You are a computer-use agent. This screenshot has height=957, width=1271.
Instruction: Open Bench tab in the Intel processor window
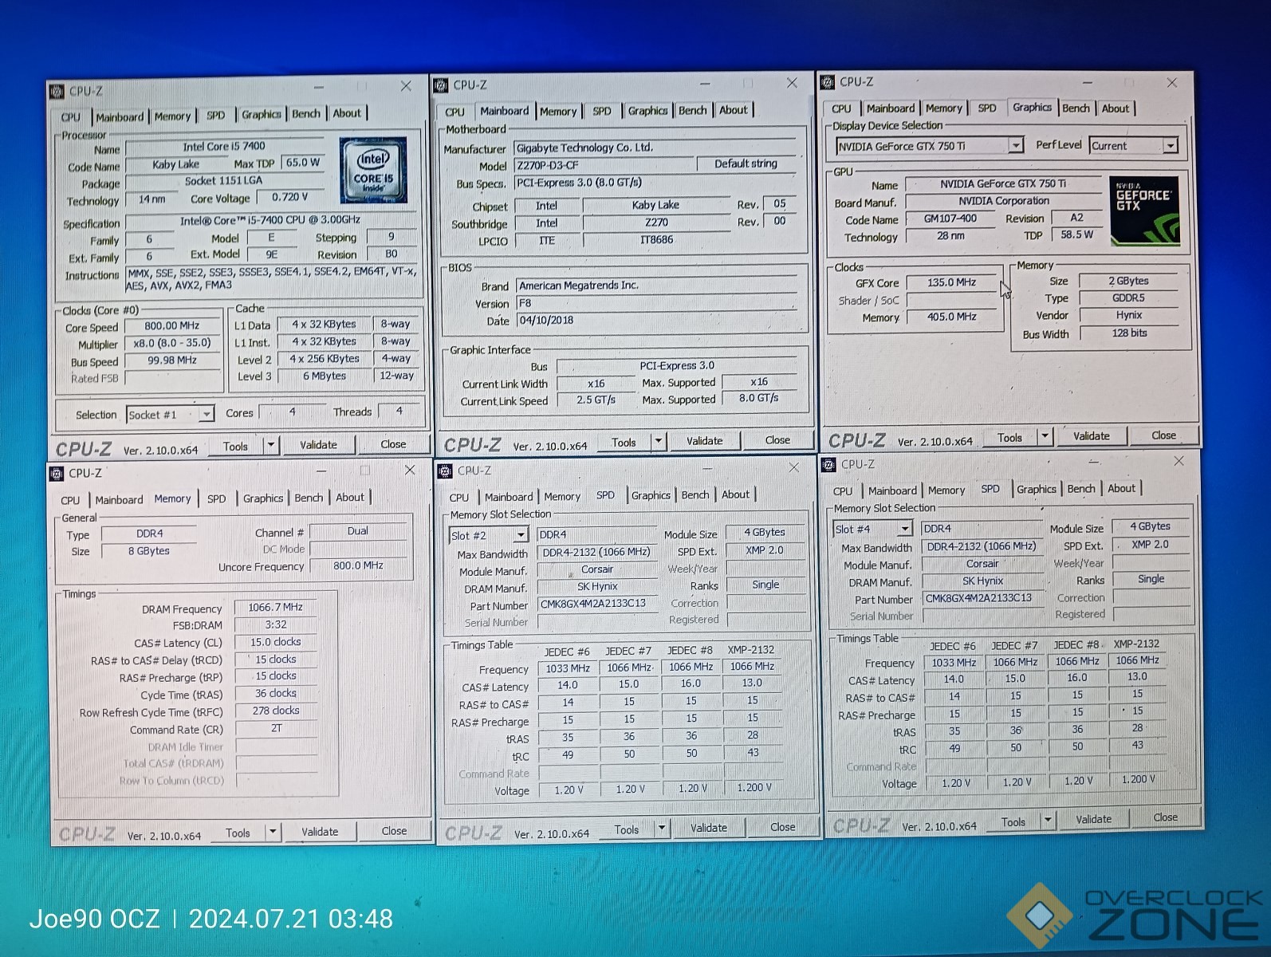coord(305,114)
